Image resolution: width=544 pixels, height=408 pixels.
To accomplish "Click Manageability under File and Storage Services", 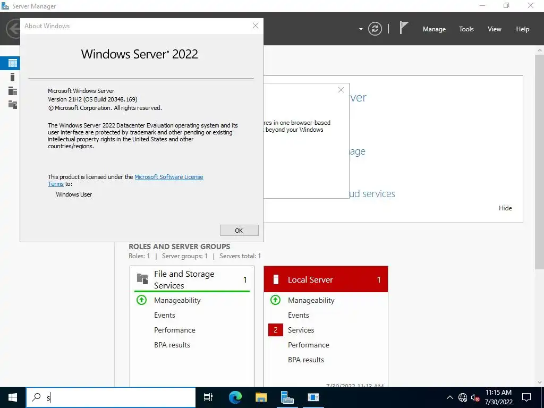I will click(177, 301).
